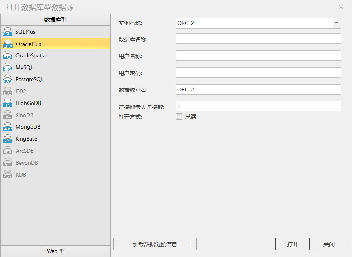The image size is (352, 257).
Task: Click the OracleSpatial list label
Action: tap(31, 55)
